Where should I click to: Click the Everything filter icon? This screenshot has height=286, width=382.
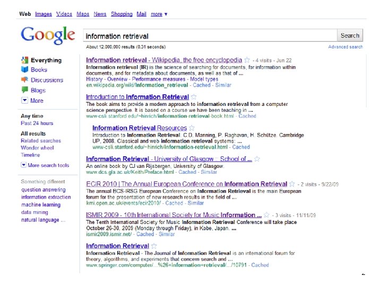click(24, 60)
